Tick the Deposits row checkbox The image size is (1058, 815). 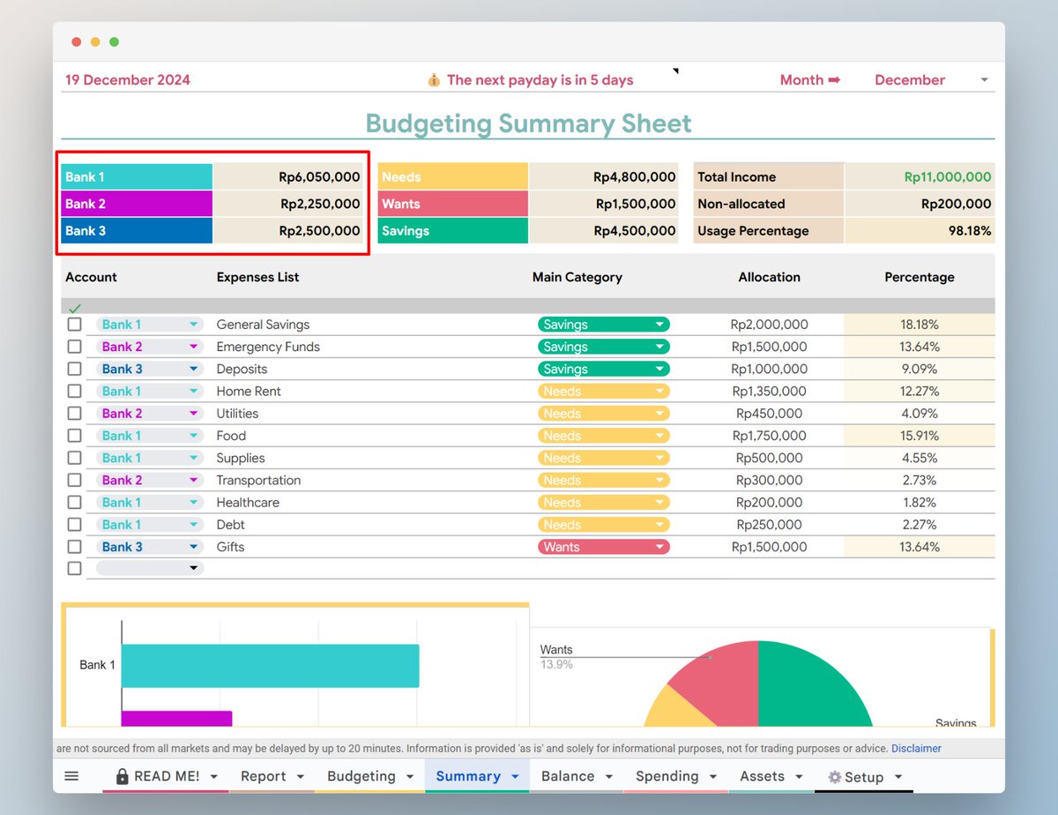(75, 369)
